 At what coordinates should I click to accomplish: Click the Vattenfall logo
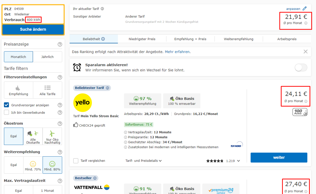[x=92, y=187]
